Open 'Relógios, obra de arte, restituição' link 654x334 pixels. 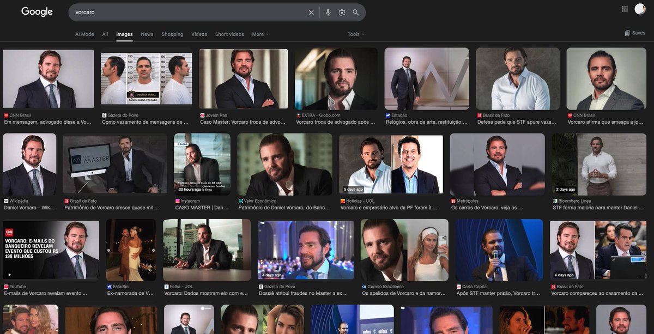427,122
